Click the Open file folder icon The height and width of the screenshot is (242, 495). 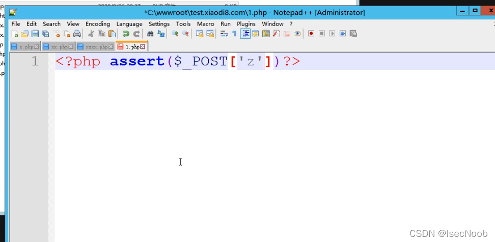pyautogui.click(x=24, y=34)
